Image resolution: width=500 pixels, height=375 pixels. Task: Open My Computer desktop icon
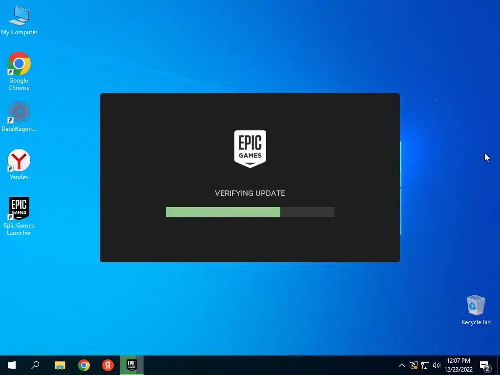pyautogui.click(x=19, y=20)
